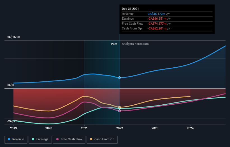Click the 2024 x-axis label

(190, 128)
